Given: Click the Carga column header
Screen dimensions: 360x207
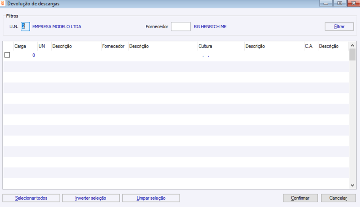Looking at the screenshot, I should click(x=25, y=46).
